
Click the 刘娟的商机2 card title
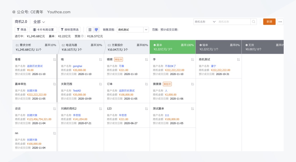69,109
